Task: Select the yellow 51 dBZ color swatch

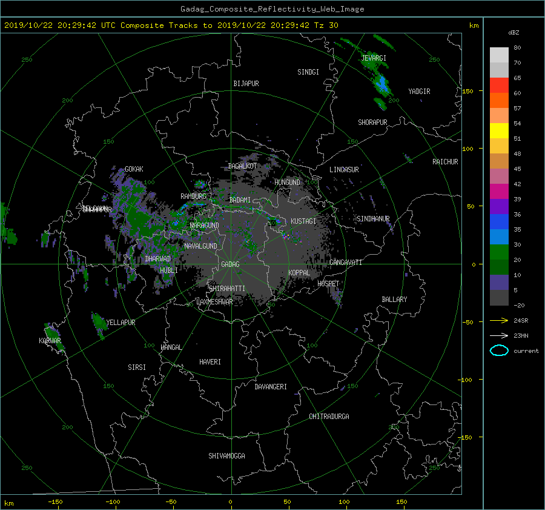Action: pyautogui.click(x=499, y=130)
